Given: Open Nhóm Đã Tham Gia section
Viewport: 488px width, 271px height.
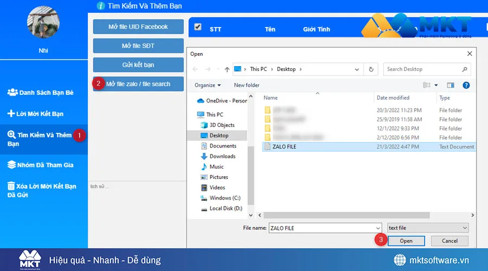Looking at the screenshot, I should pos(41,165).
